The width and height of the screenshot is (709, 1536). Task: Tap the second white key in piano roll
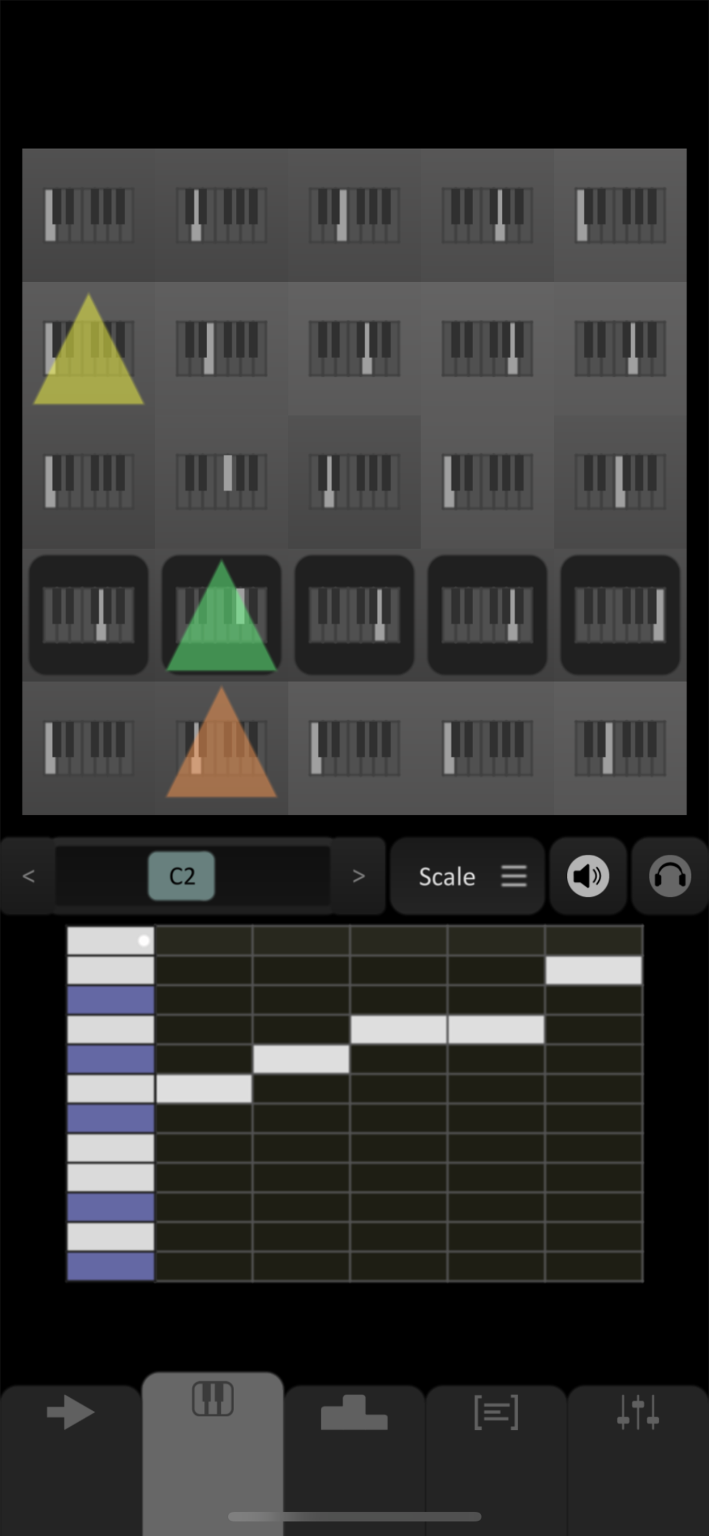coord(110,970)
